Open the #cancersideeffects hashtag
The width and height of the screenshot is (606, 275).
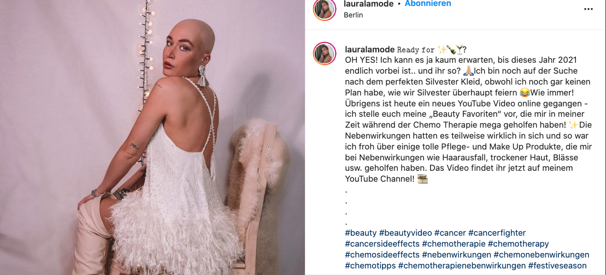[x=382, y=244]
